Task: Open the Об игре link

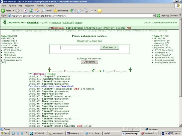Action: (x=68, y=23)
